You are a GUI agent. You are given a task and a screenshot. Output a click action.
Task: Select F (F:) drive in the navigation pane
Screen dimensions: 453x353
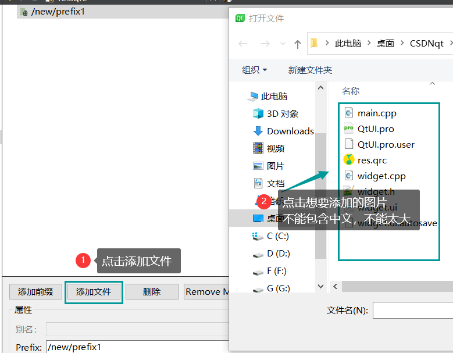click(x=277, y=271)
